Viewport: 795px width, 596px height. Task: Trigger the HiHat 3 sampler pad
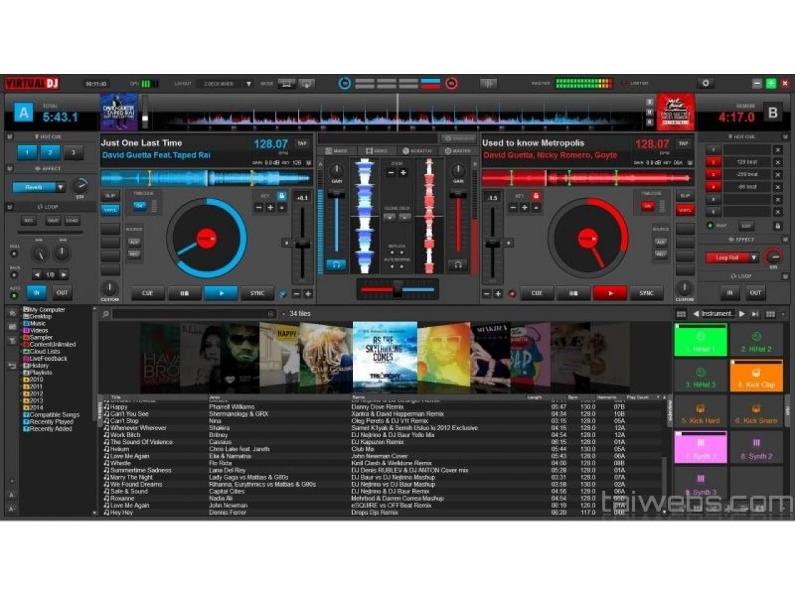coord(701,376)
